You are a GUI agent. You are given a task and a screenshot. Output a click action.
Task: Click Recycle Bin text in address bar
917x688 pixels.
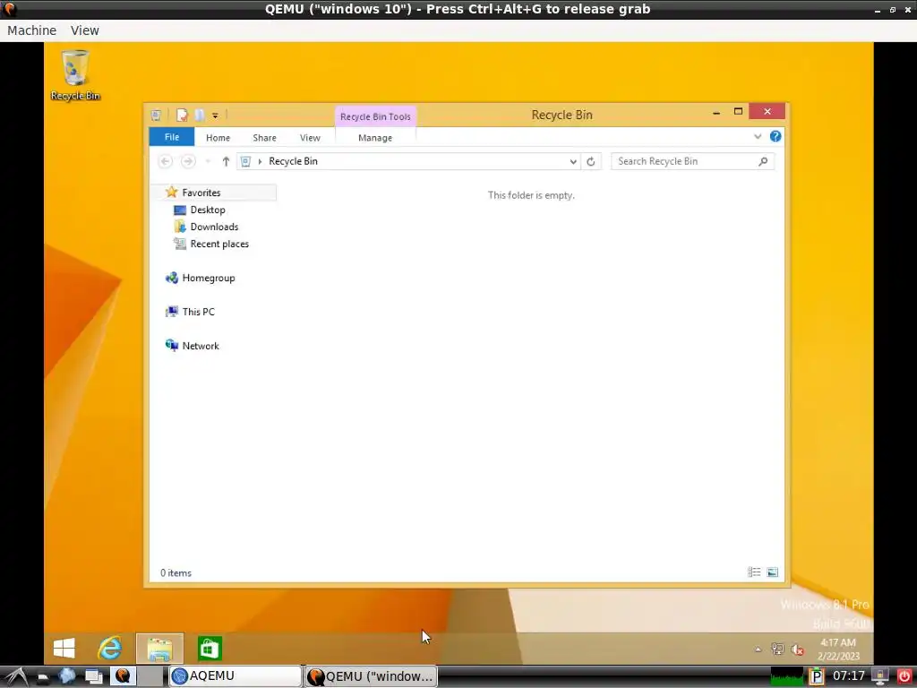coord(293,161)
